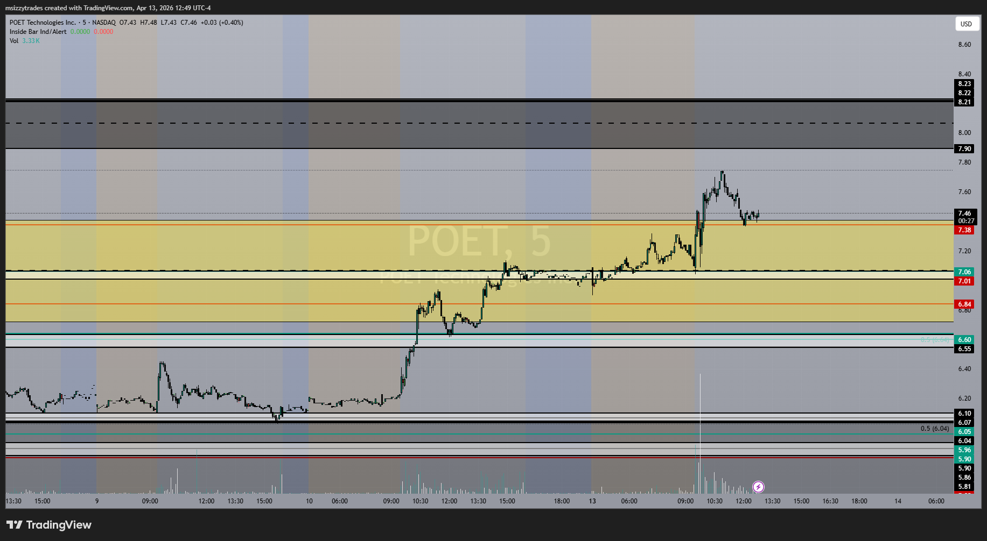The width and height of the screenshot is (987, 541).
Task: Click the 8.60 price scale value
Action: 964,45
